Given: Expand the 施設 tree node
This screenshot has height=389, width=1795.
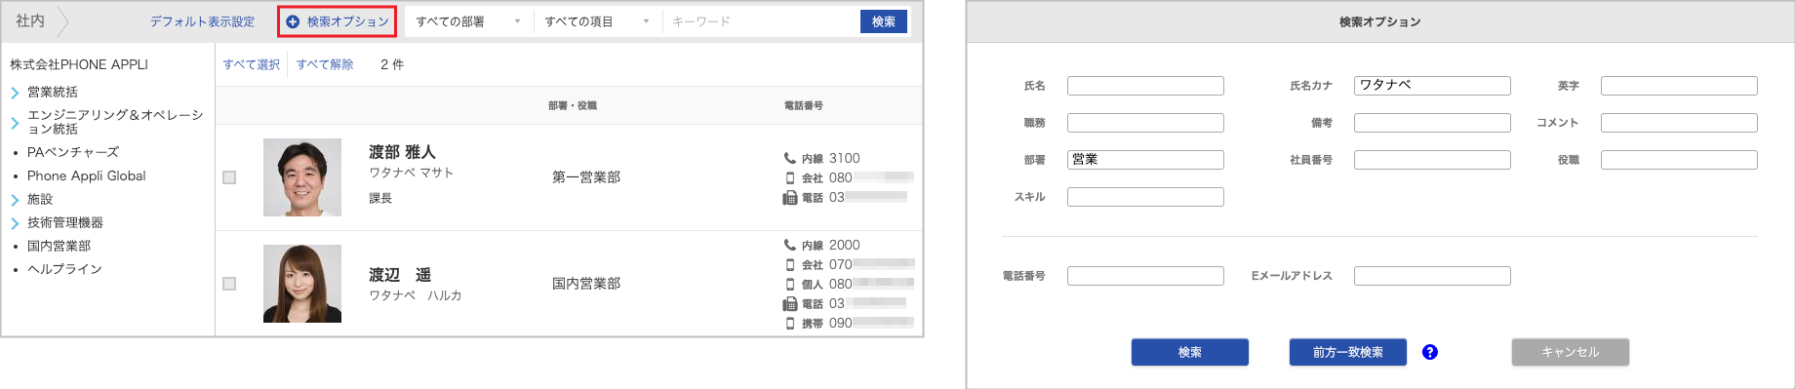Looking at the screenshot, I should coord(15,200).
